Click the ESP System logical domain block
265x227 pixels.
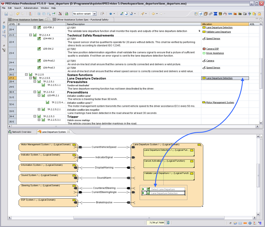48,203
